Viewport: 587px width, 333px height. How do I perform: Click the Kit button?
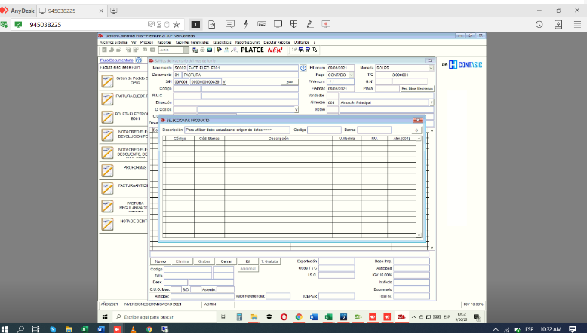click(x=247, y=261)
